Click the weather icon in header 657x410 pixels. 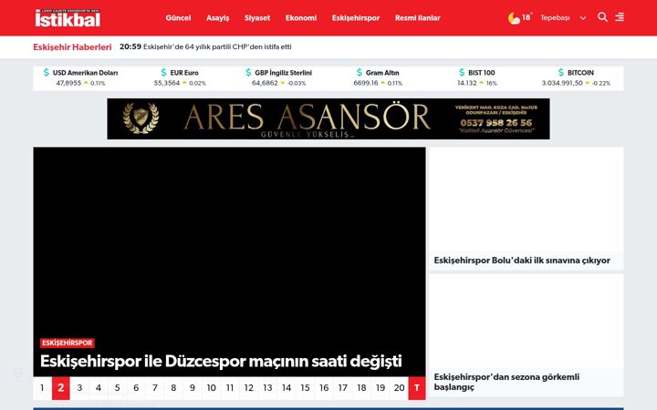click(514, 18)
